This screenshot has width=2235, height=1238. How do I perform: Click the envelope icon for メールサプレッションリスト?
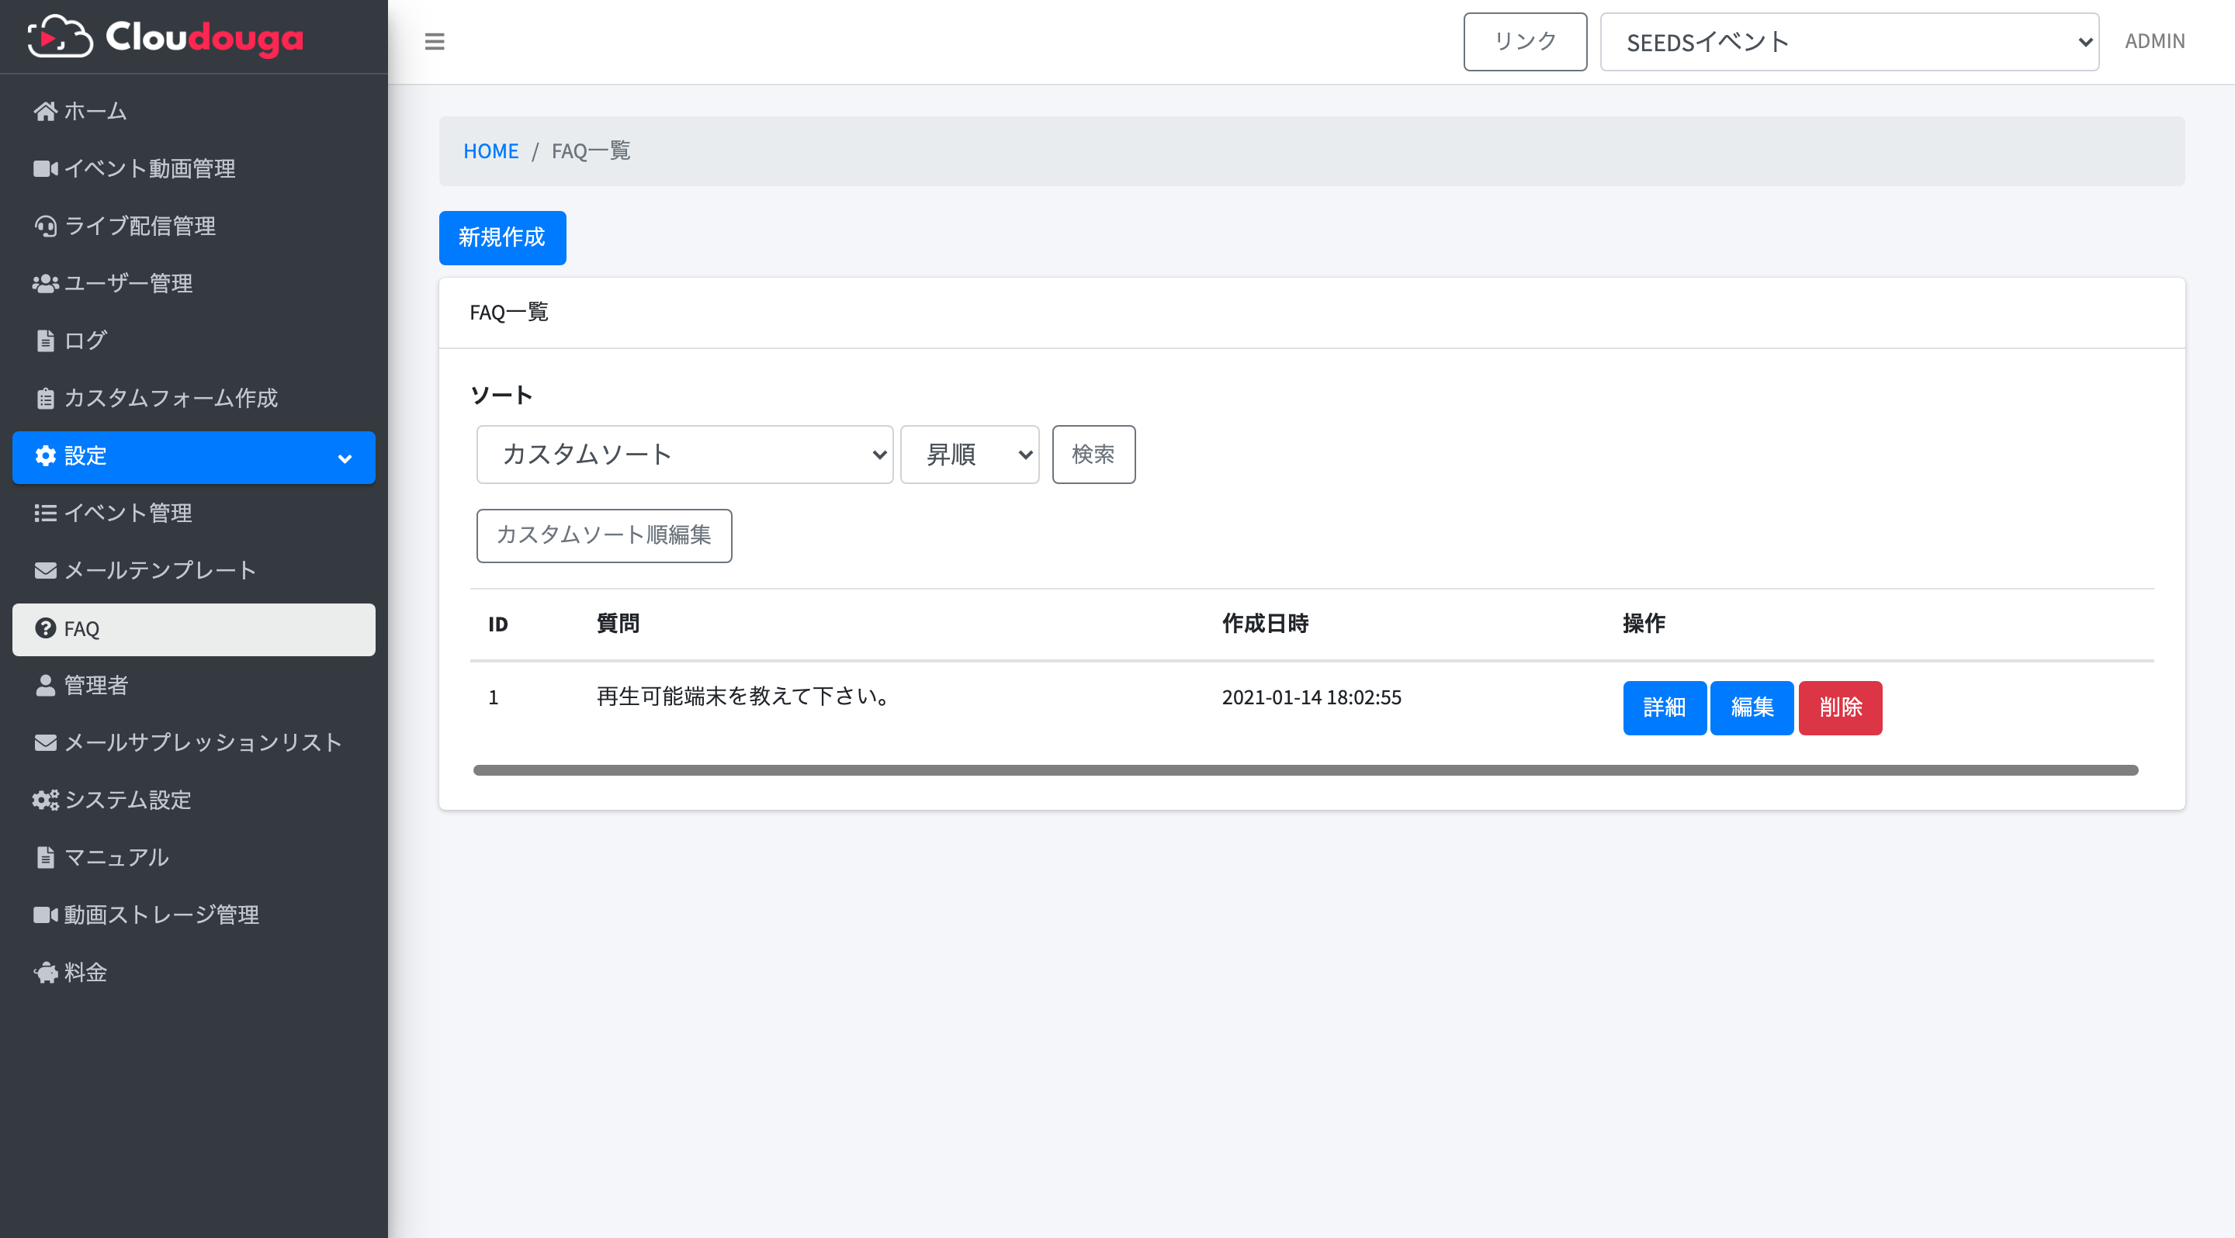(x=45, y=743)
